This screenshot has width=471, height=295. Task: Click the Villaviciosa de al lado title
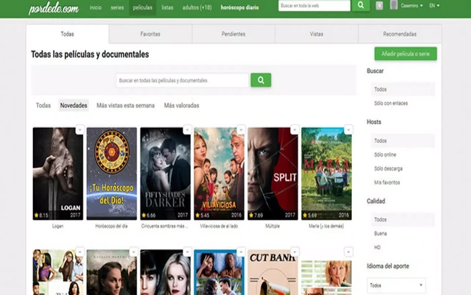click(219, 226)
